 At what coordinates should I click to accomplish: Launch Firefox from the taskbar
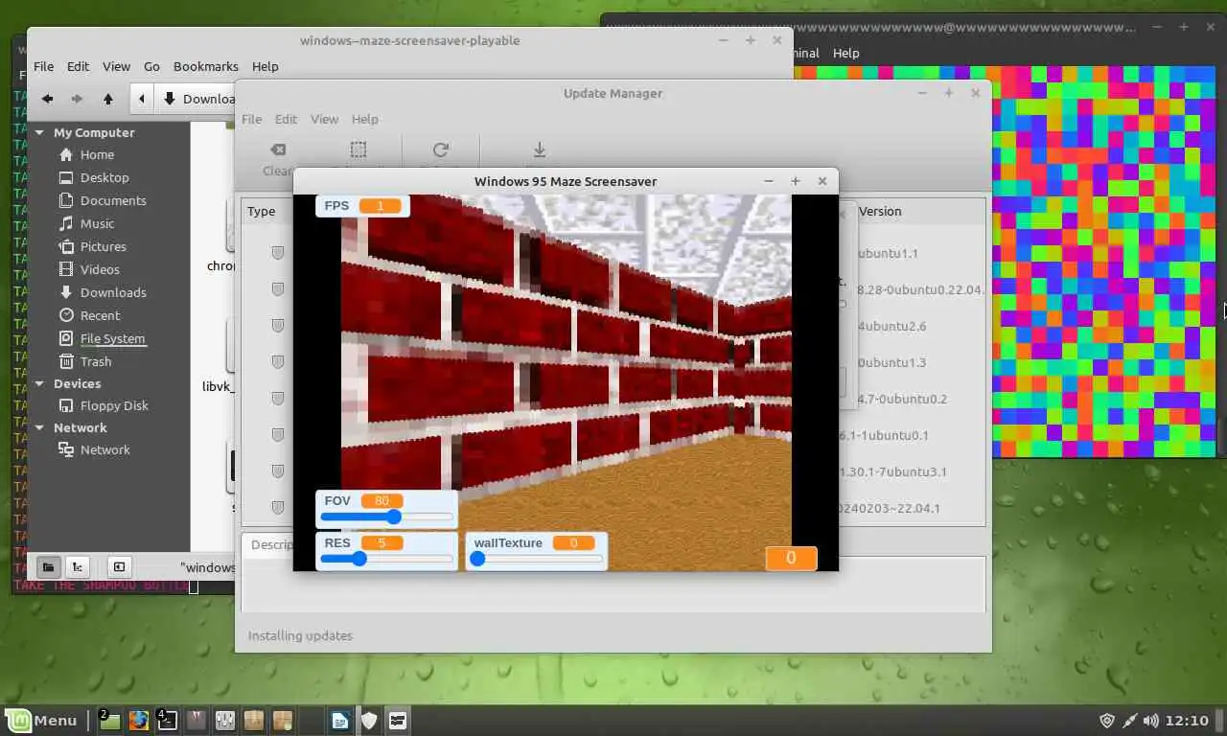(x=139, y=720)
